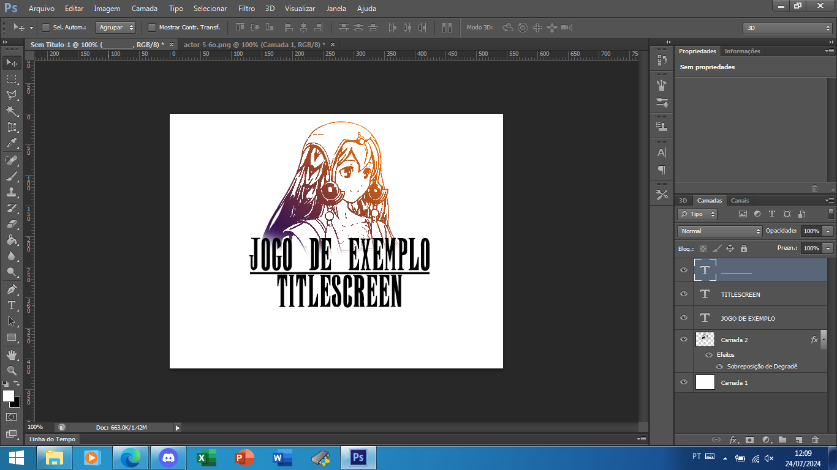Image resolution: width=837 pixels, height=470 pixels.
Task: Lock transparent pixels
Action: (703, 248)
